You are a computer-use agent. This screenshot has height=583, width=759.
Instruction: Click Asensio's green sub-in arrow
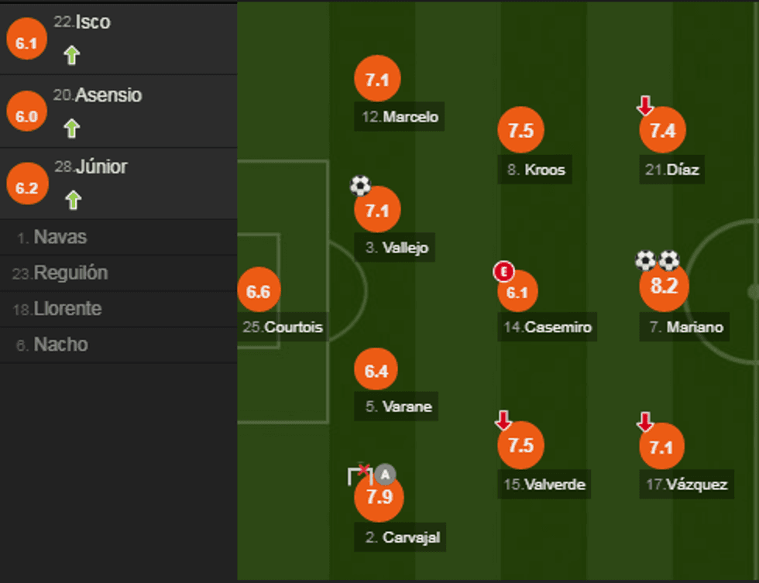tap(72, 128)
